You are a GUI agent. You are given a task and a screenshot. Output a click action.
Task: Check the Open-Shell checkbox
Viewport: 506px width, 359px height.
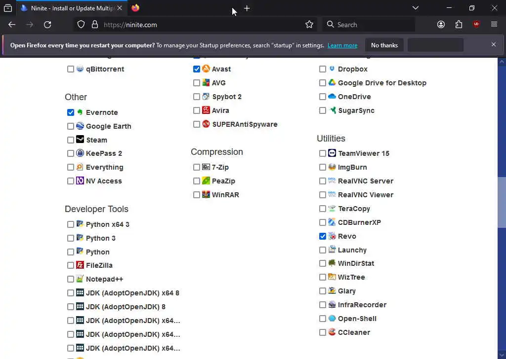pos(322,319)
